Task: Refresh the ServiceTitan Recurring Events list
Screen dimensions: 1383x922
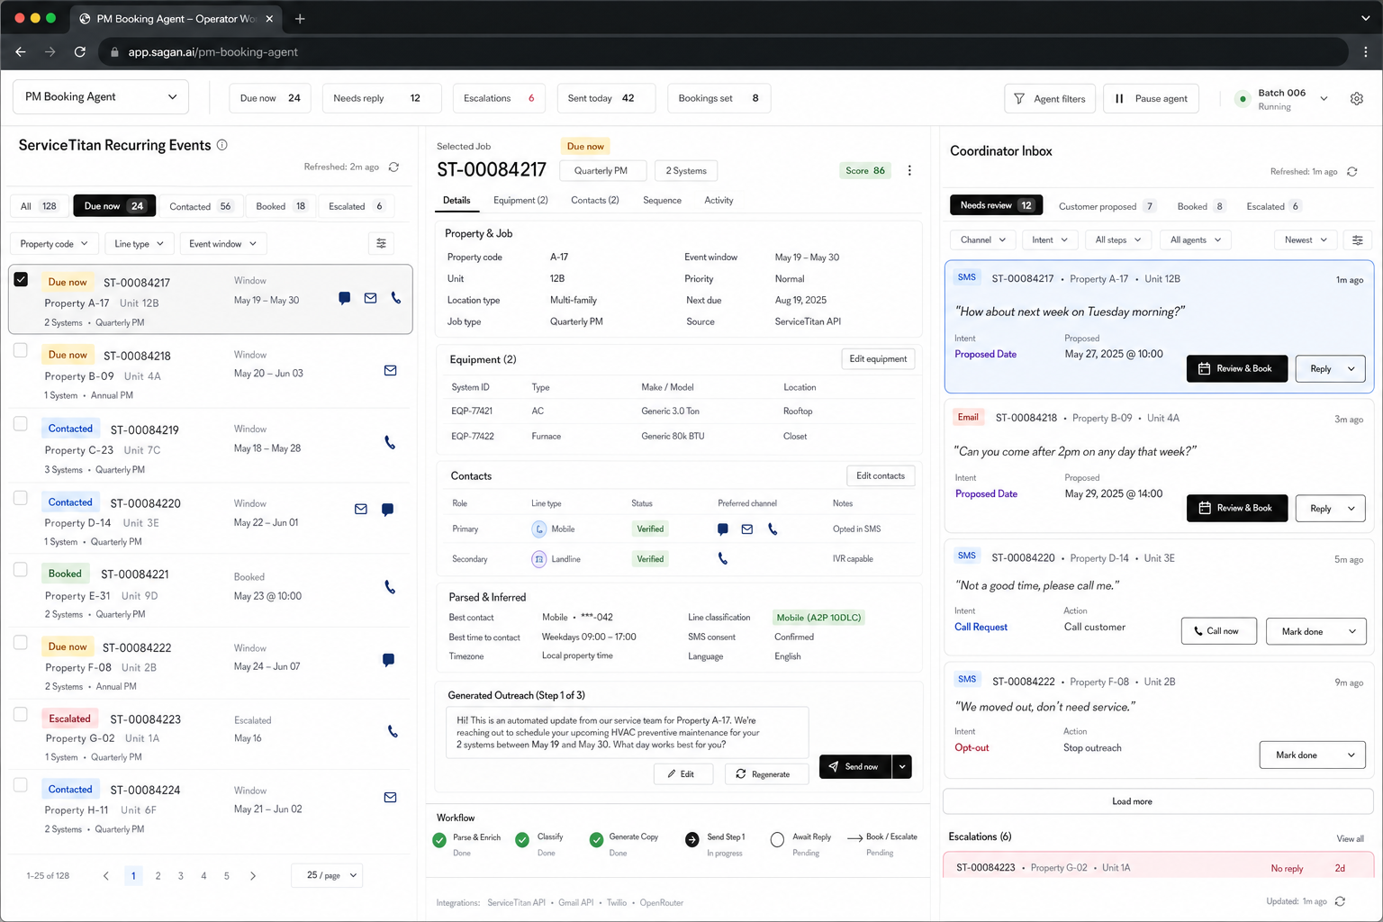Action: (393, 167)
